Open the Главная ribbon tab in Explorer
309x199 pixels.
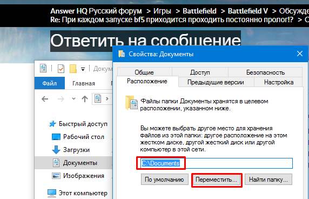click(84, 83)
